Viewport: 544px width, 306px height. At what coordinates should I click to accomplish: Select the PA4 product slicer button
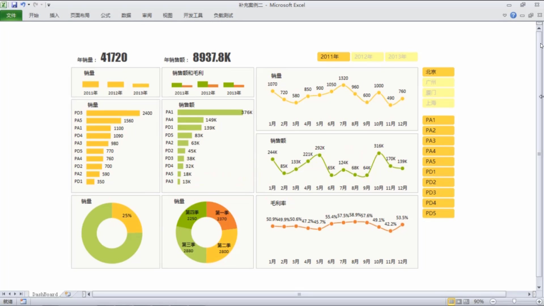438,151
